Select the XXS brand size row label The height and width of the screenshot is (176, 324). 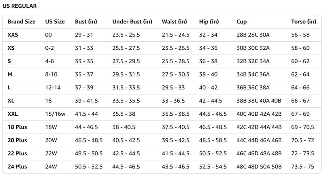[x=13, y=35]
